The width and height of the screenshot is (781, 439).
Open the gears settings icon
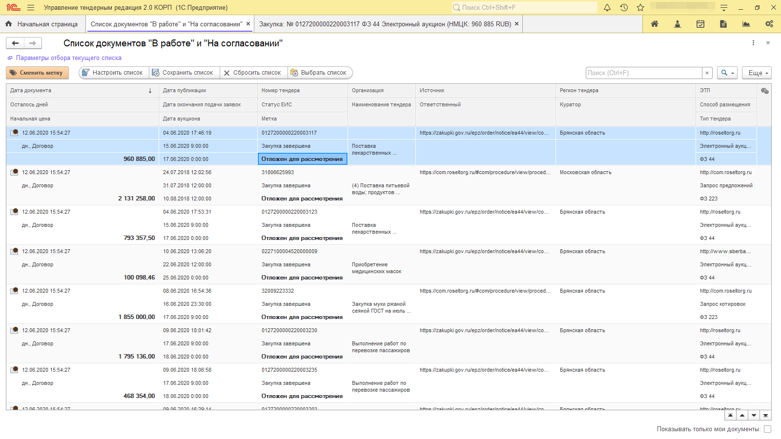point(769,24)
